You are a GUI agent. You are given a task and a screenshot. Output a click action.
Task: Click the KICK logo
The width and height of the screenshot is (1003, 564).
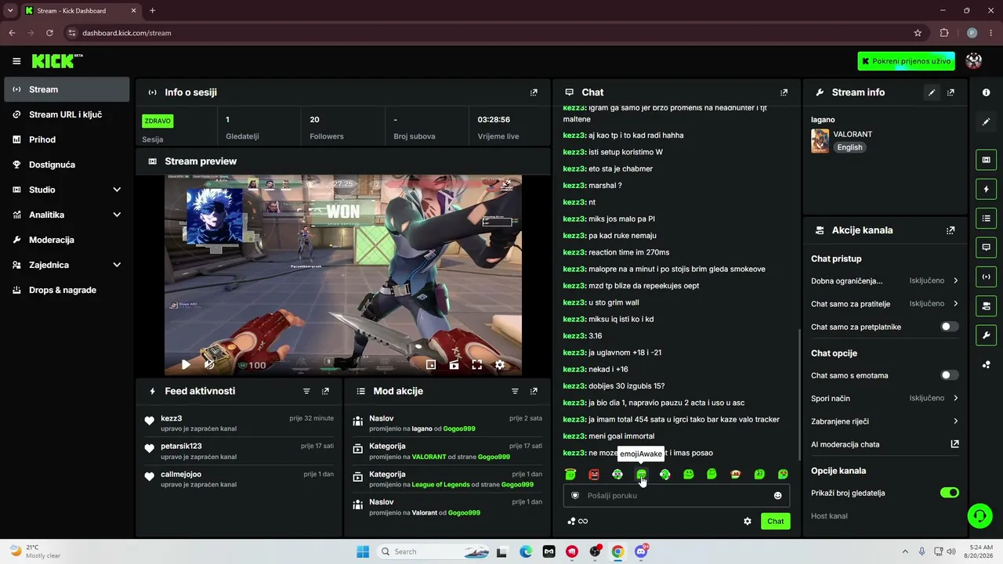click(56, 61)
